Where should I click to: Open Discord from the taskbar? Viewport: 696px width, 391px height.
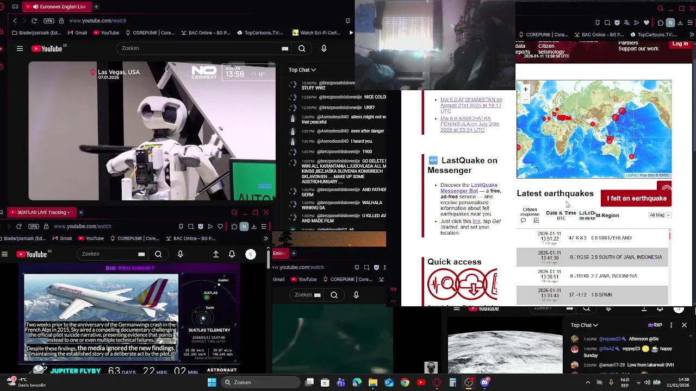point(485,382)
